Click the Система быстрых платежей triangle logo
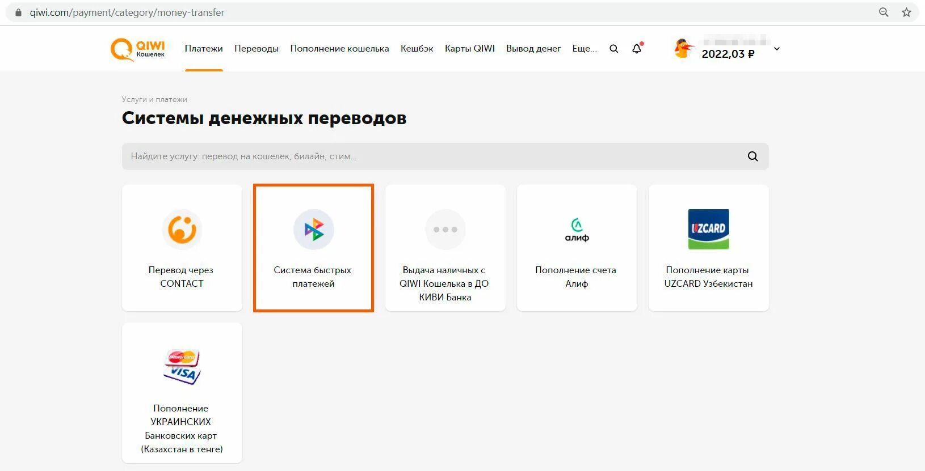925x471 pixels. pos(313,230)
